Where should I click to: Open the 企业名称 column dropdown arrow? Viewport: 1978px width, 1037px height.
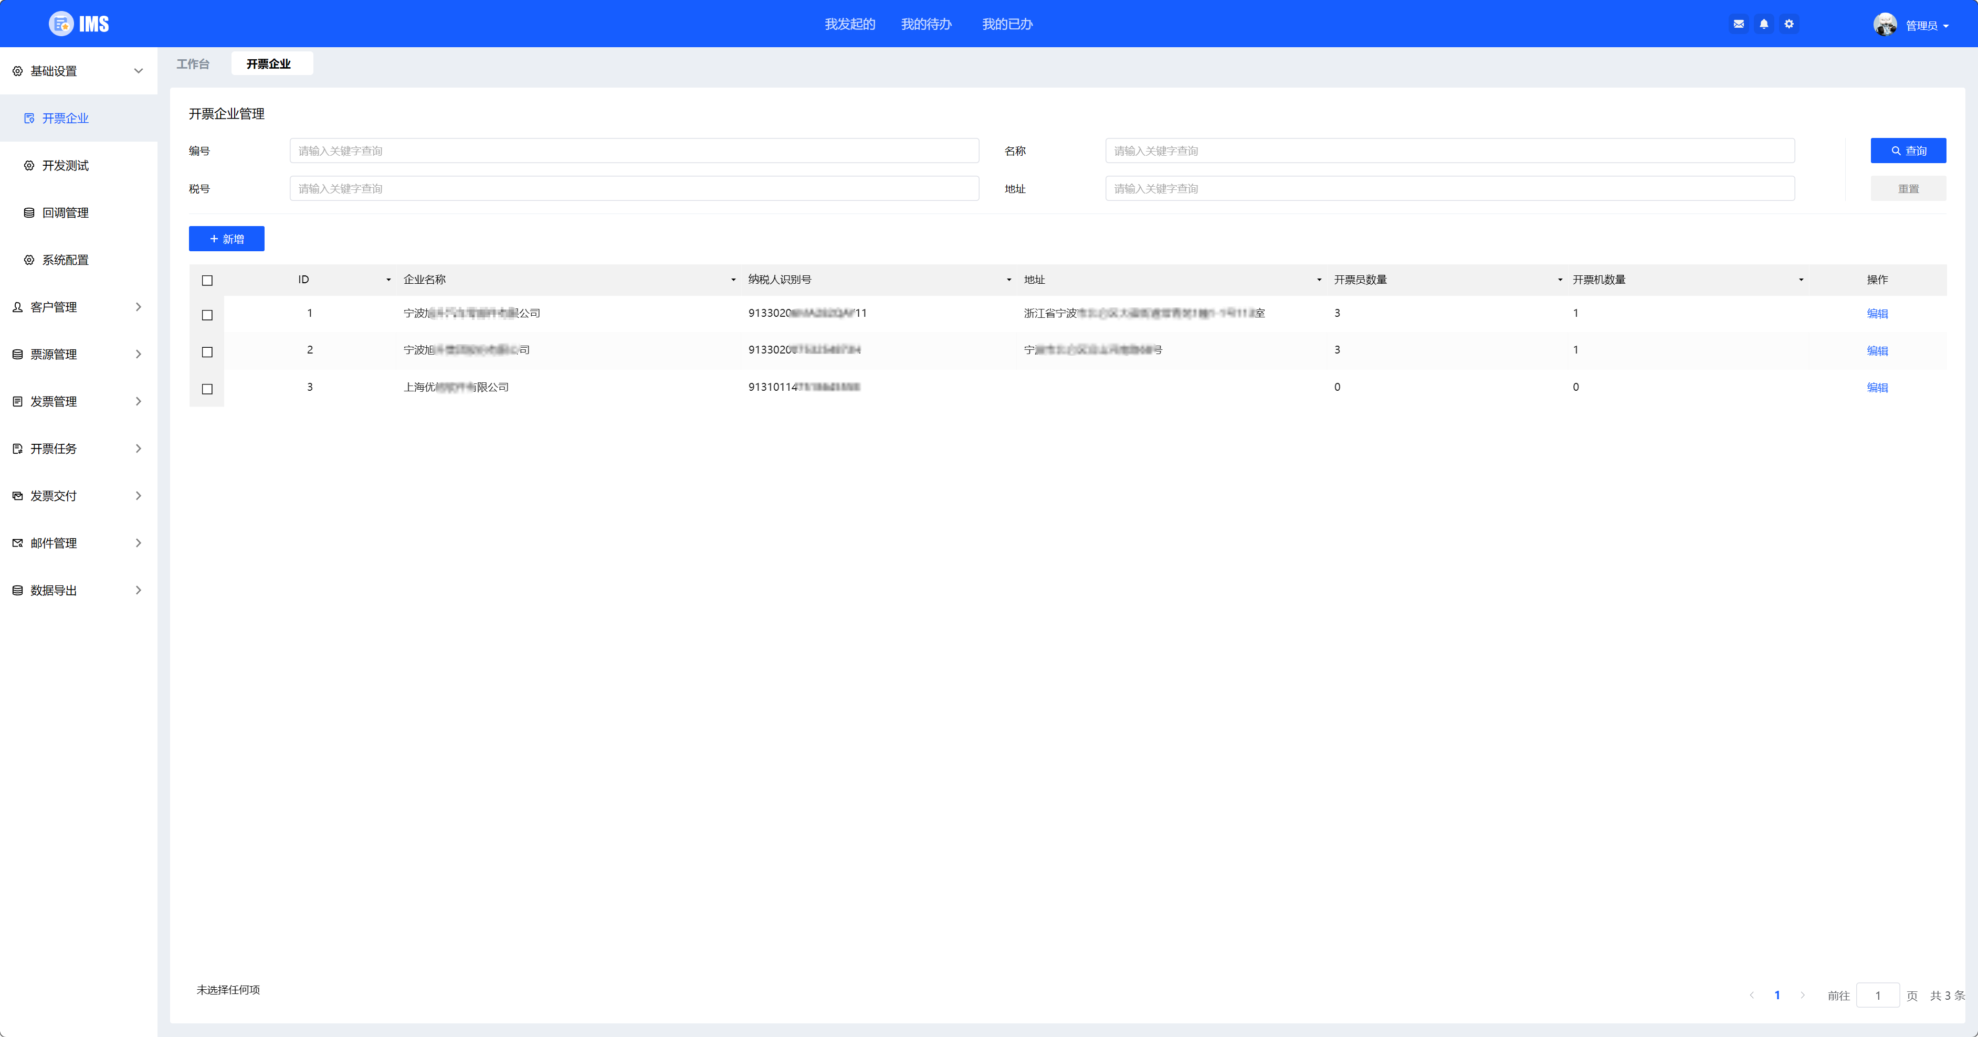click(733, 280)
